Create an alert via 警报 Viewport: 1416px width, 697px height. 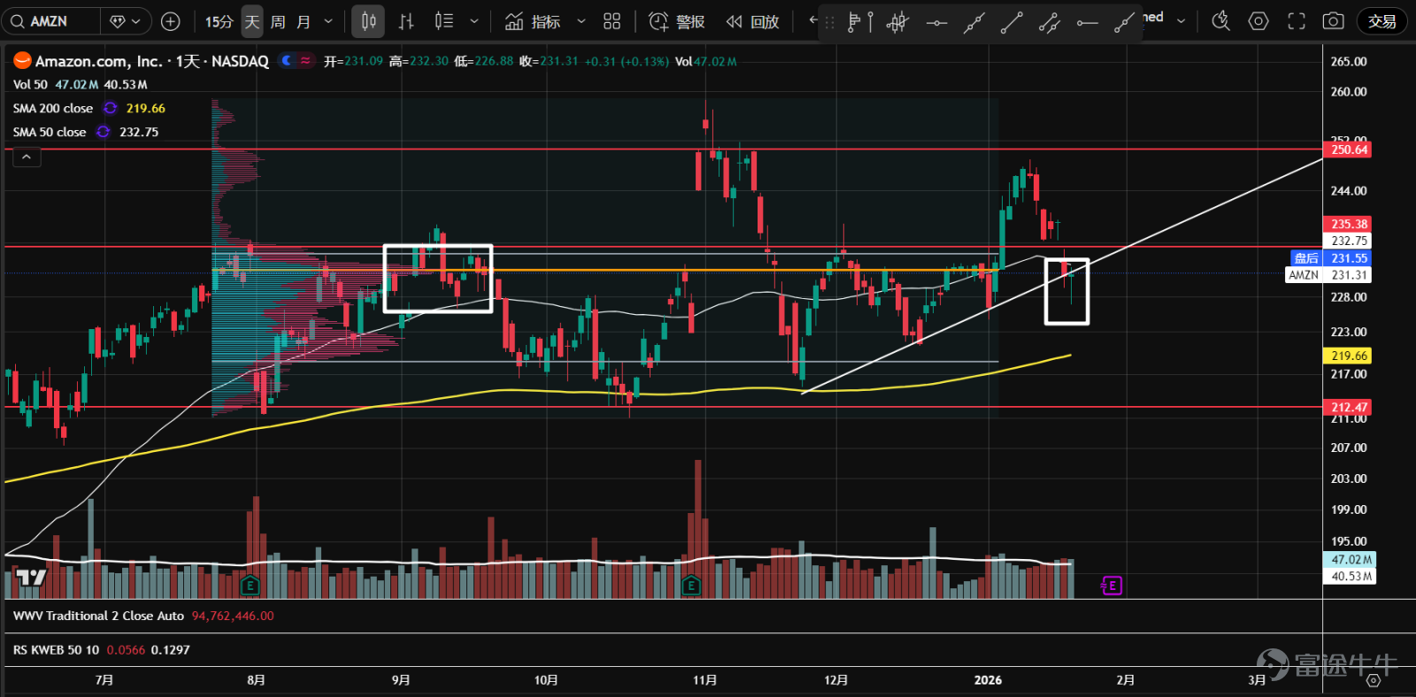pyautogui.click(x=677, y=21)
